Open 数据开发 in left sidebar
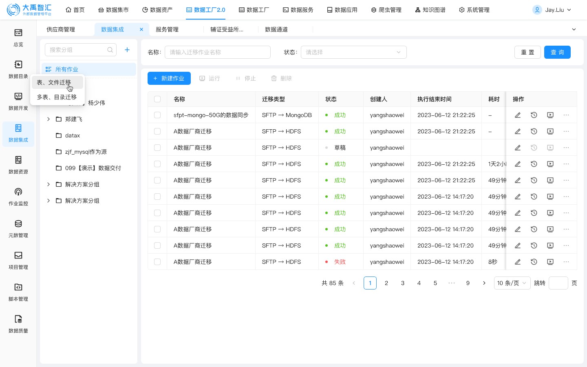 18,102
